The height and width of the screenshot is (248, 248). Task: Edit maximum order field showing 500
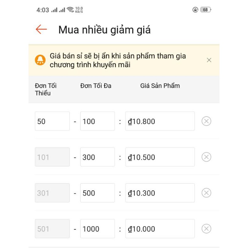coord(97,193)
